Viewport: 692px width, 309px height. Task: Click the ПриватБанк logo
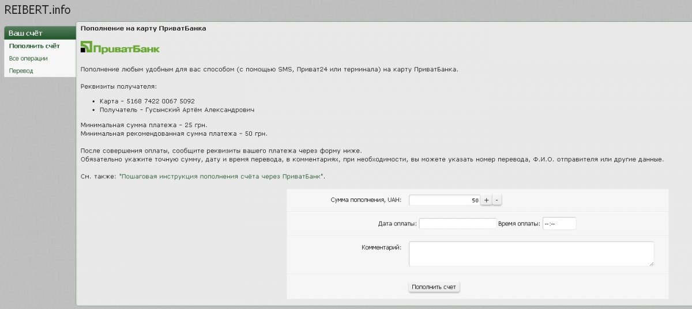point(121,48)
